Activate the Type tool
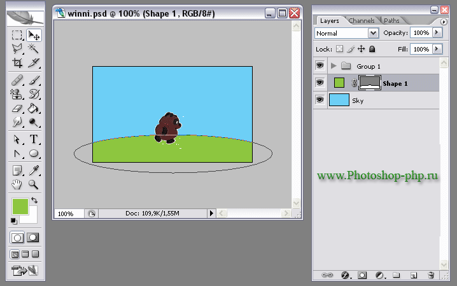The image size is (457, 286). pyautogui.click(x=34, y=139)
